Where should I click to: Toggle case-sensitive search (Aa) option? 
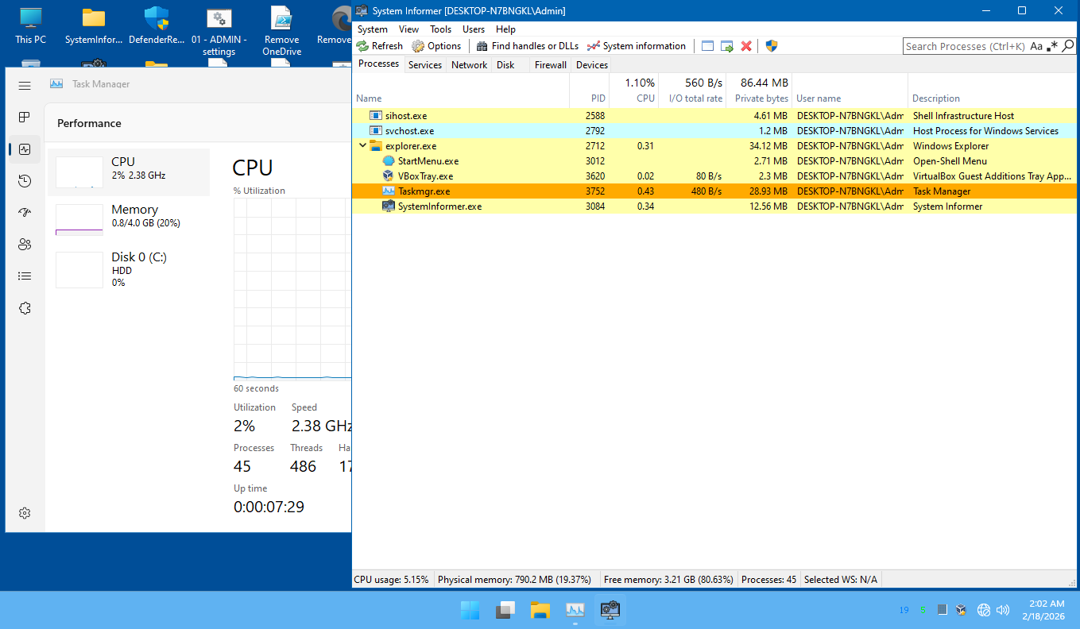coord(1036,46)
